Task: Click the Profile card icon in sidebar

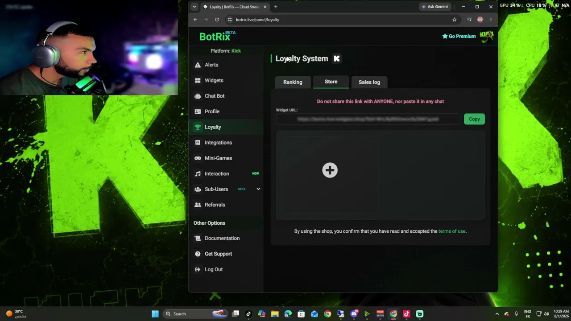Action: (x=198, y=112)
